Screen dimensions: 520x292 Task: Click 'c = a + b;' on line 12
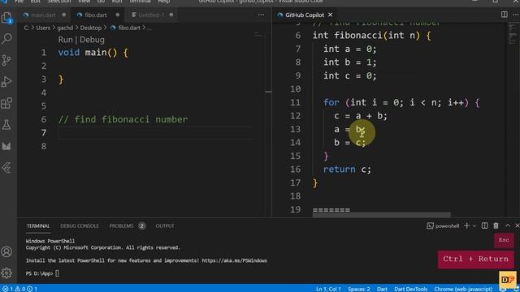click(x=361, y=116)
